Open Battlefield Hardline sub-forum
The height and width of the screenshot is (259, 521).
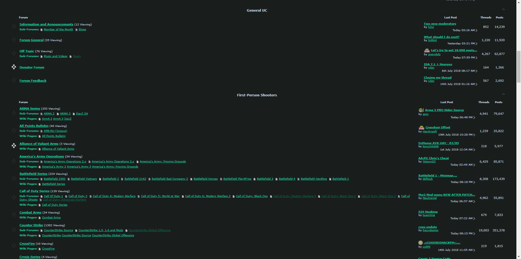tap(314, 179)
